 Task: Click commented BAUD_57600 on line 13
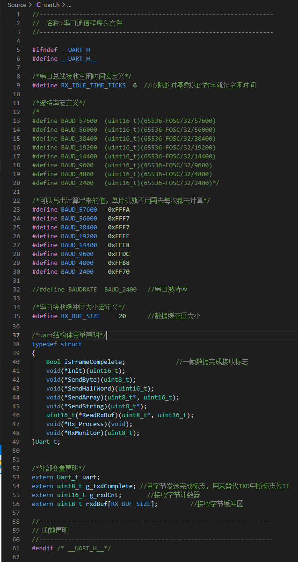coord(79,121)
